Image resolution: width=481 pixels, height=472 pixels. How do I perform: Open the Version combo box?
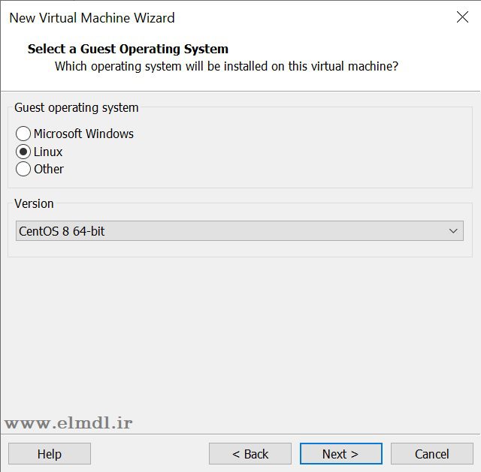[239, 231]
